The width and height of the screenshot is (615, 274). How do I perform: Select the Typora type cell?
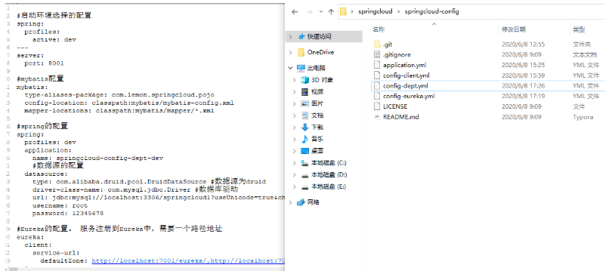[x=583, y=117]
